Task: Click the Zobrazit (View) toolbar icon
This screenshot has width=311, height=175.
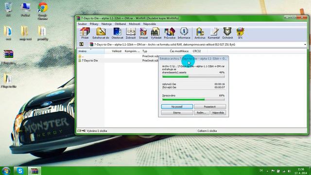Action: click(x=131, y=33)
